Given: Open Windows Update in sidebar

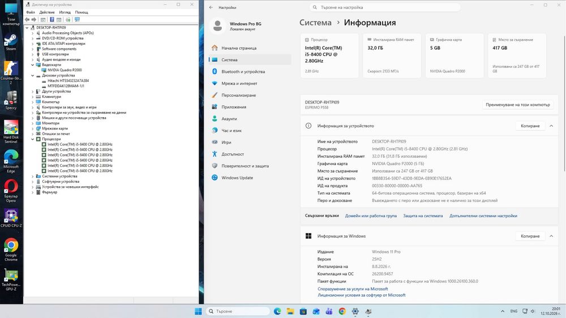Looking at the screenshot, I should (x=250, y=178).
